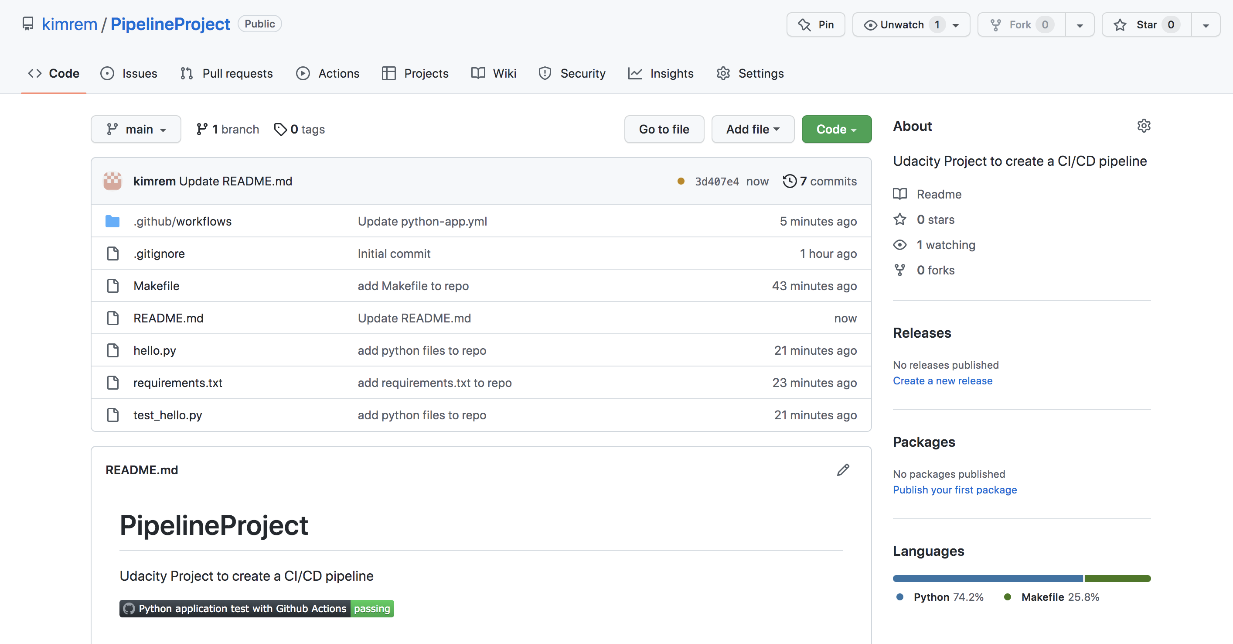Pin this repository

coord(816,24)
